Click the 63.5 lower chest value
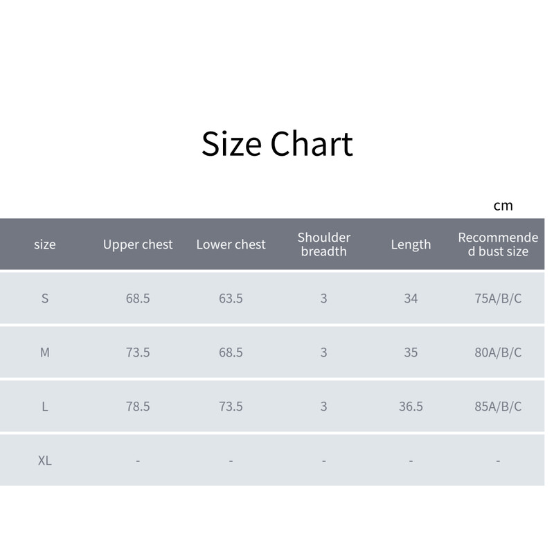This screenshot has height=554, width=554. (231, 298)
